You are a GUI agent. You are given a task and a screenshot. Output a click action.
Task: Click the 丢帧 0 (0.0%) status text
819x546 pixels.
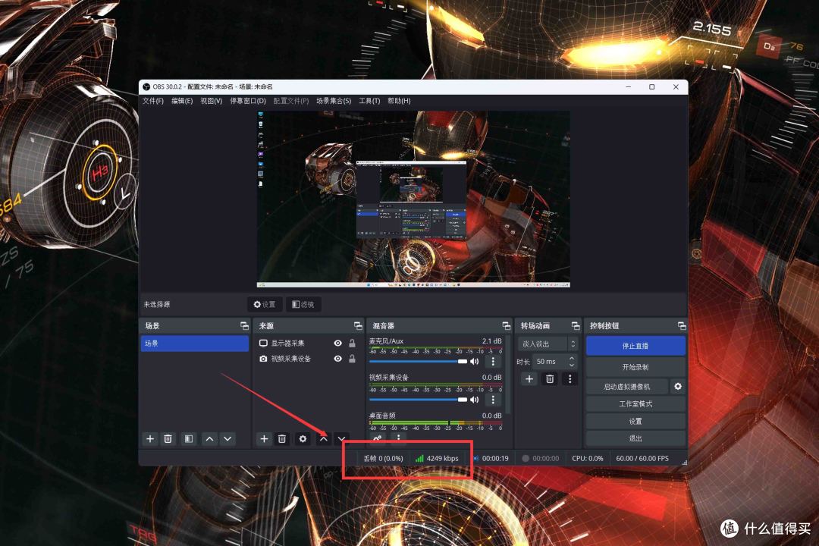(x=384, y=458)
